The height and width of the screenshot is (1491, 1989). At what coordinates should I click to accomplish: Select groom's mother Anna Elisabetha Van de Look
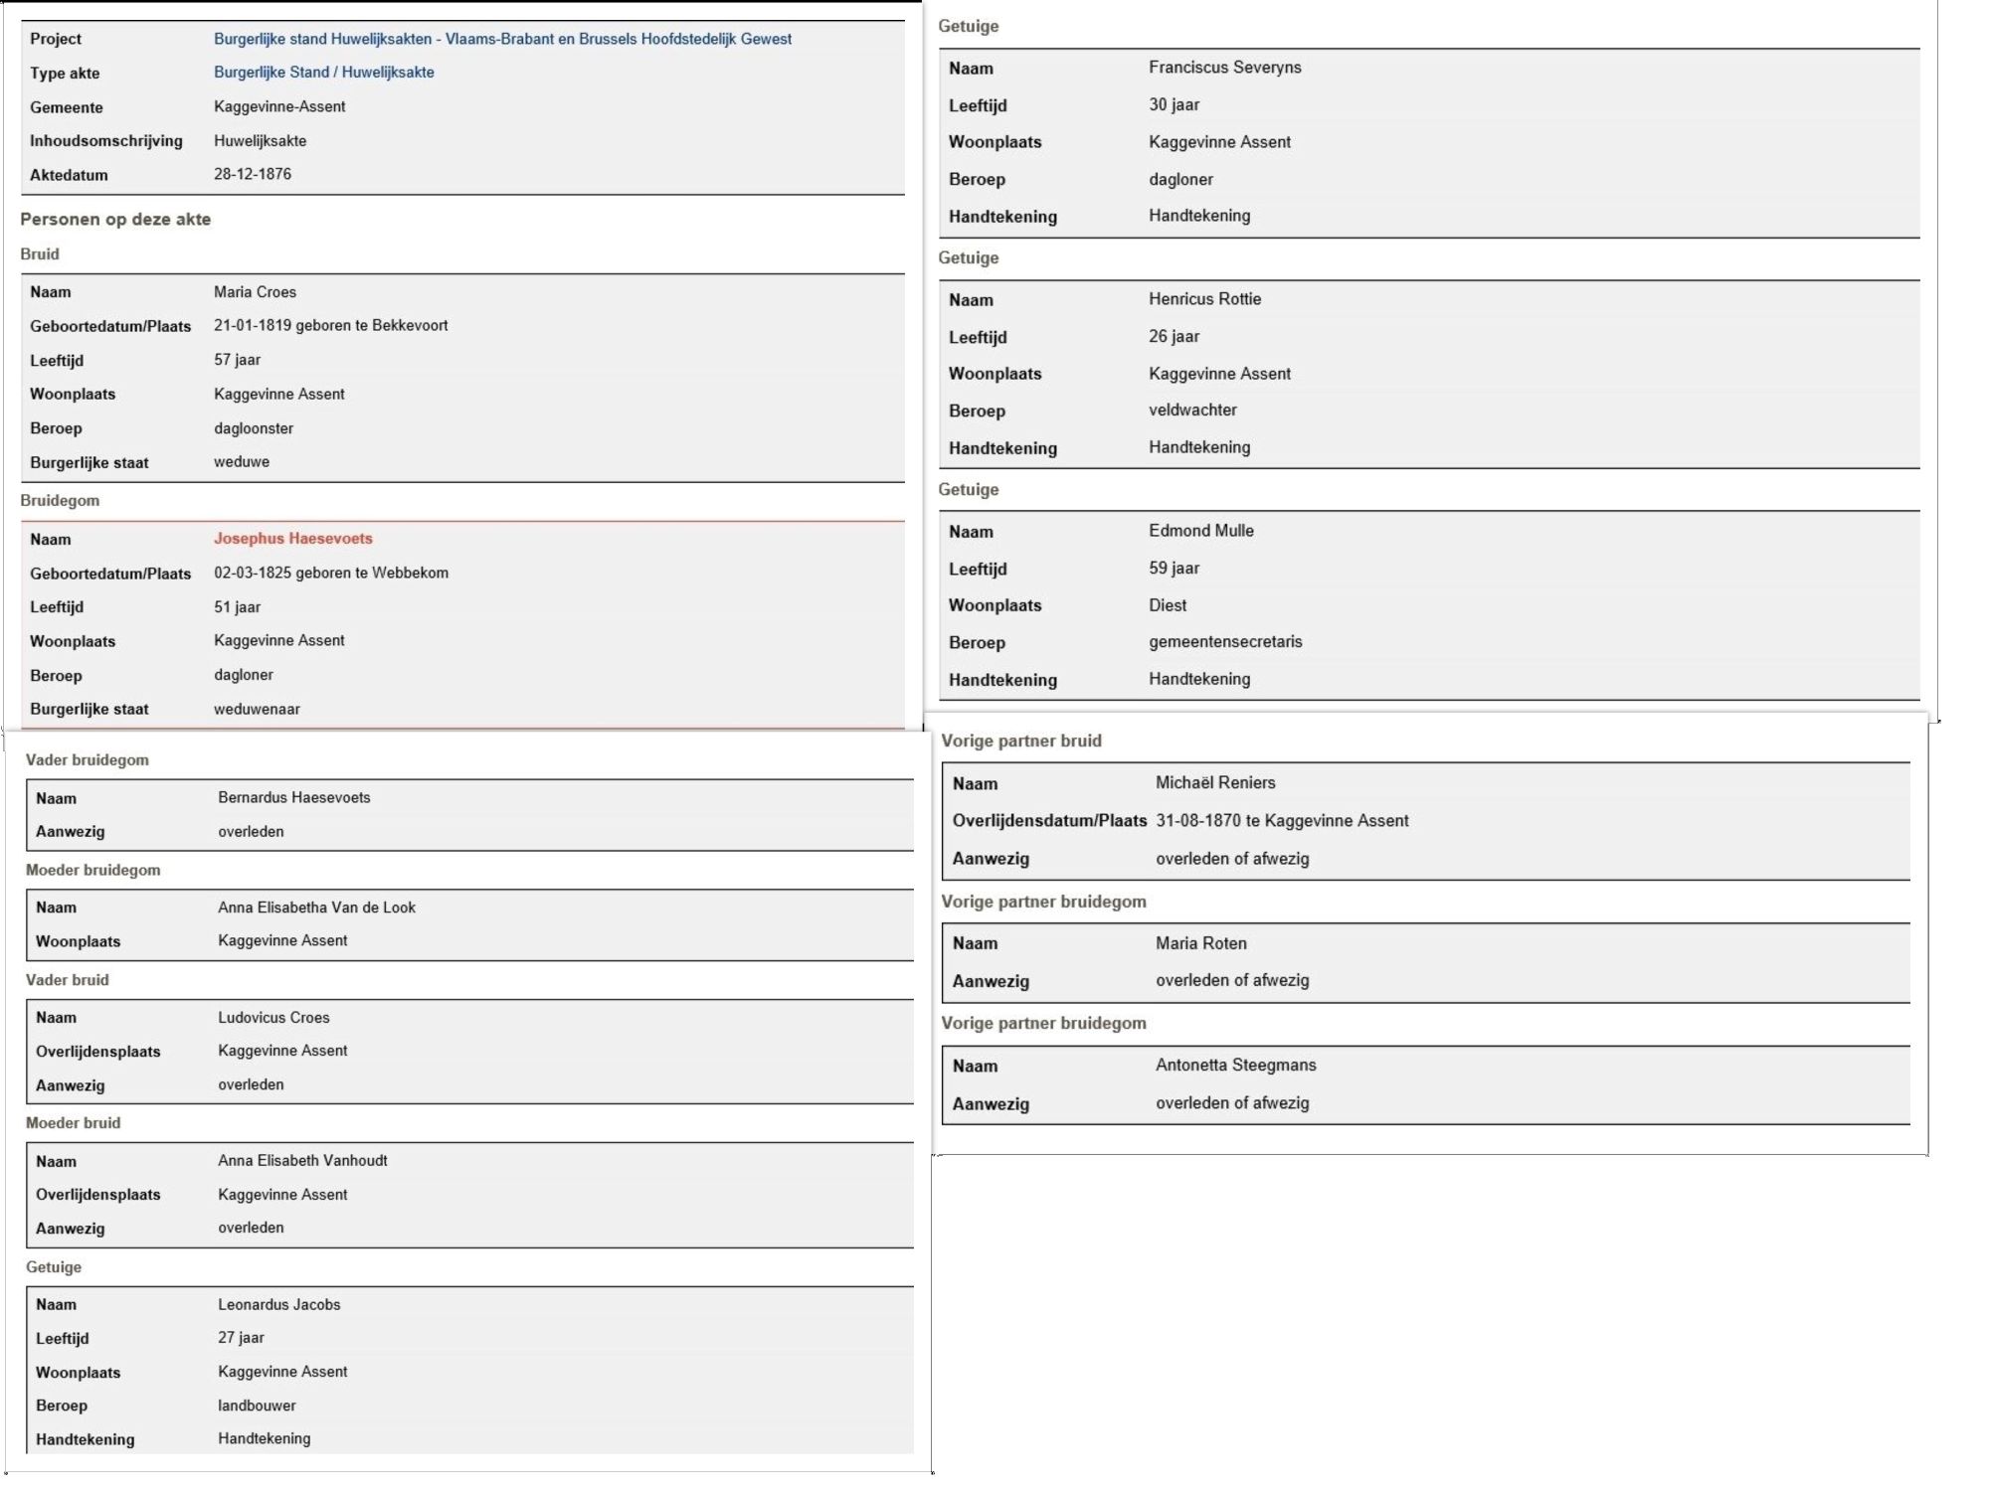click(316, 908)
